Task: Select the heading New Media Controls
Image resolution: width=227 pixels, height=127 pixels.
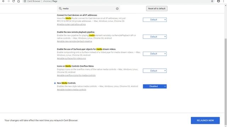Action: click(66, 83)
